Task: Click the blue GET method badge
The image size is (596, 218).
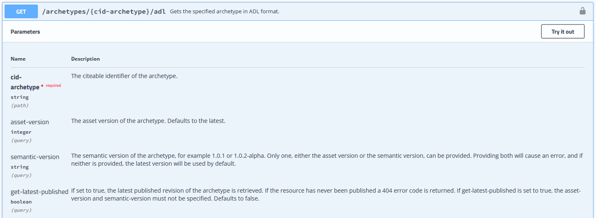Action: point(21,12)
